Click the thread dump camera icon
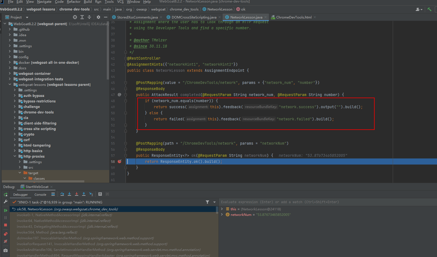The height and width of the screenshot is (257, 437). 6,250
